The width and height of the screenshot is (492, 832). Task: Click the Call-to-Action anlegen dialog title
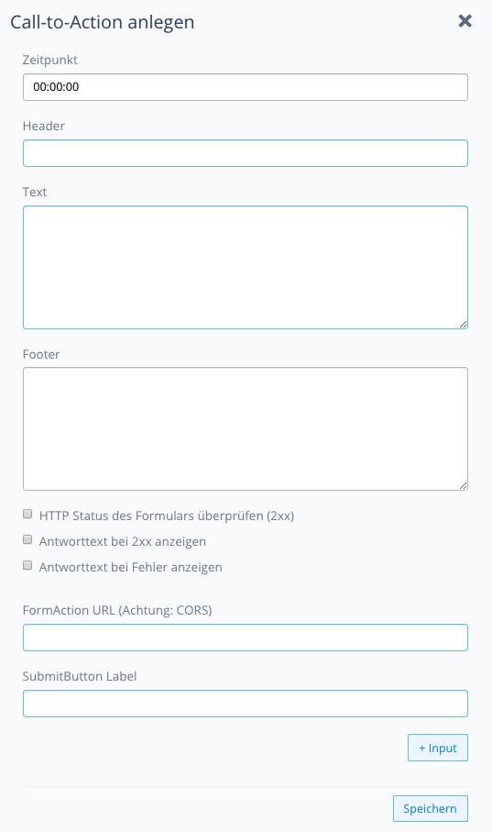103,22
